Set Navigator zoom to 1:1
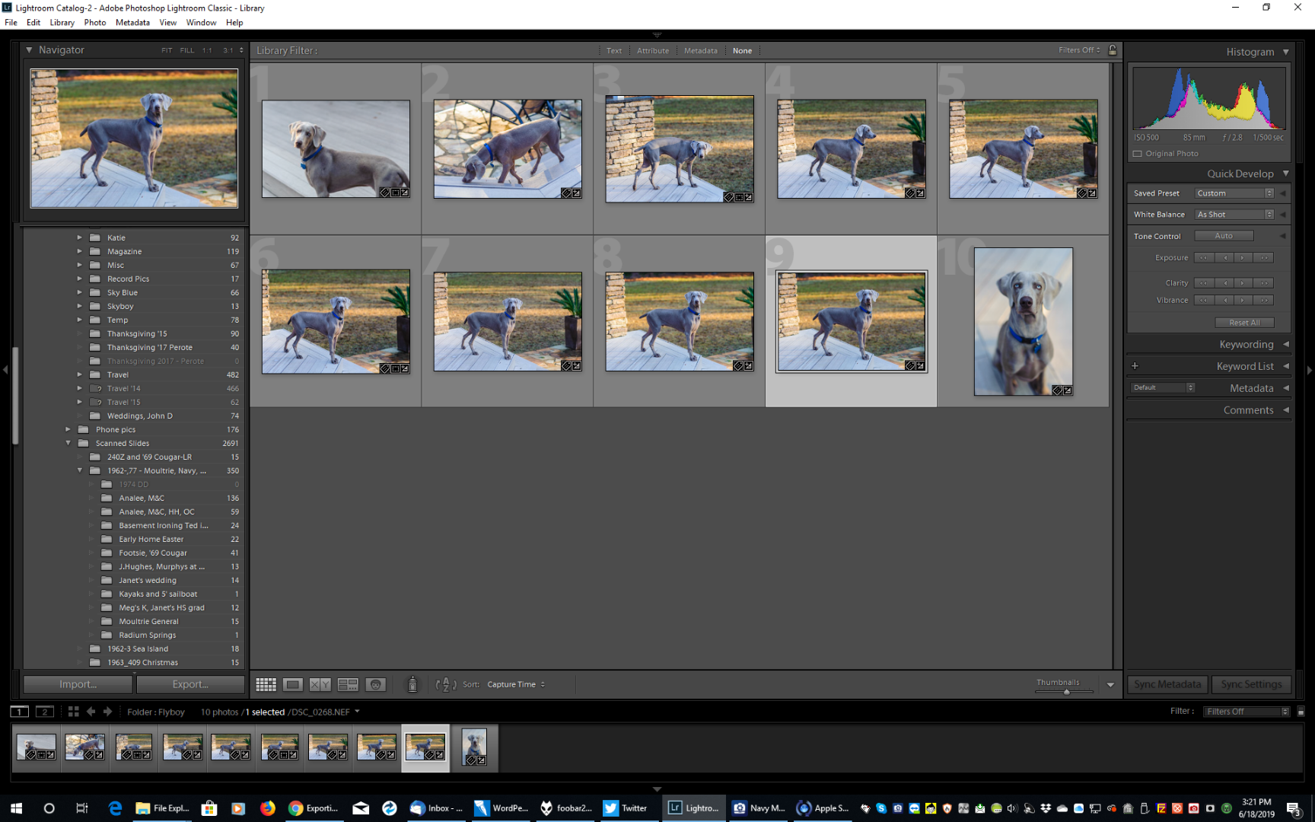Image resolution: width=1315 pixels, height=822 pixels. coord(207,50)
